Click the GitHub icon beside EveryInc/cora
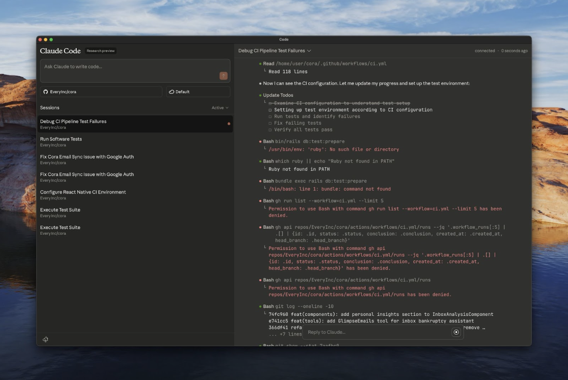The image size is (568, 380). tap(46, 92)
